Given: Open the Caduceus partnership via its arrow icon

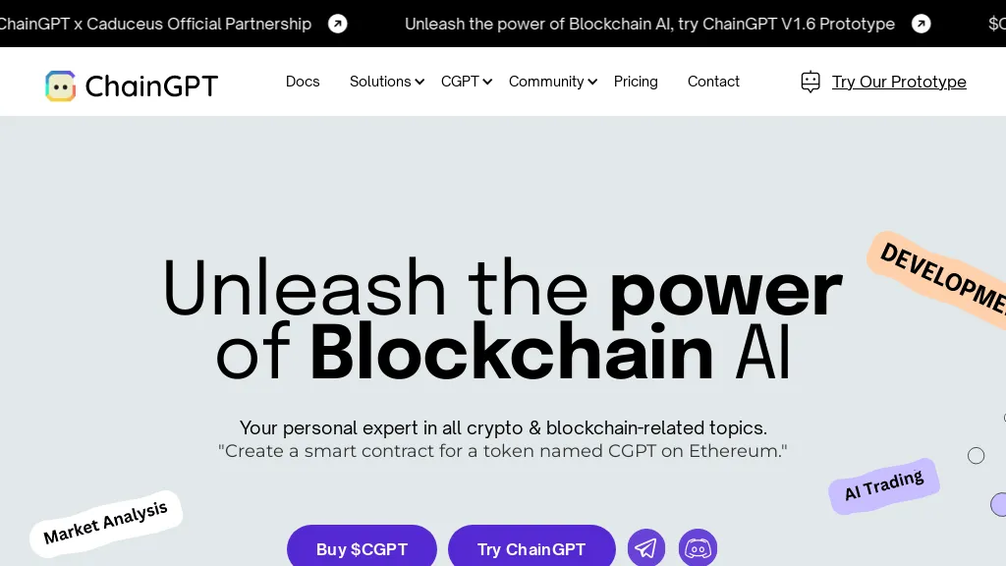Looking at the screenshot, I should 337,24.
